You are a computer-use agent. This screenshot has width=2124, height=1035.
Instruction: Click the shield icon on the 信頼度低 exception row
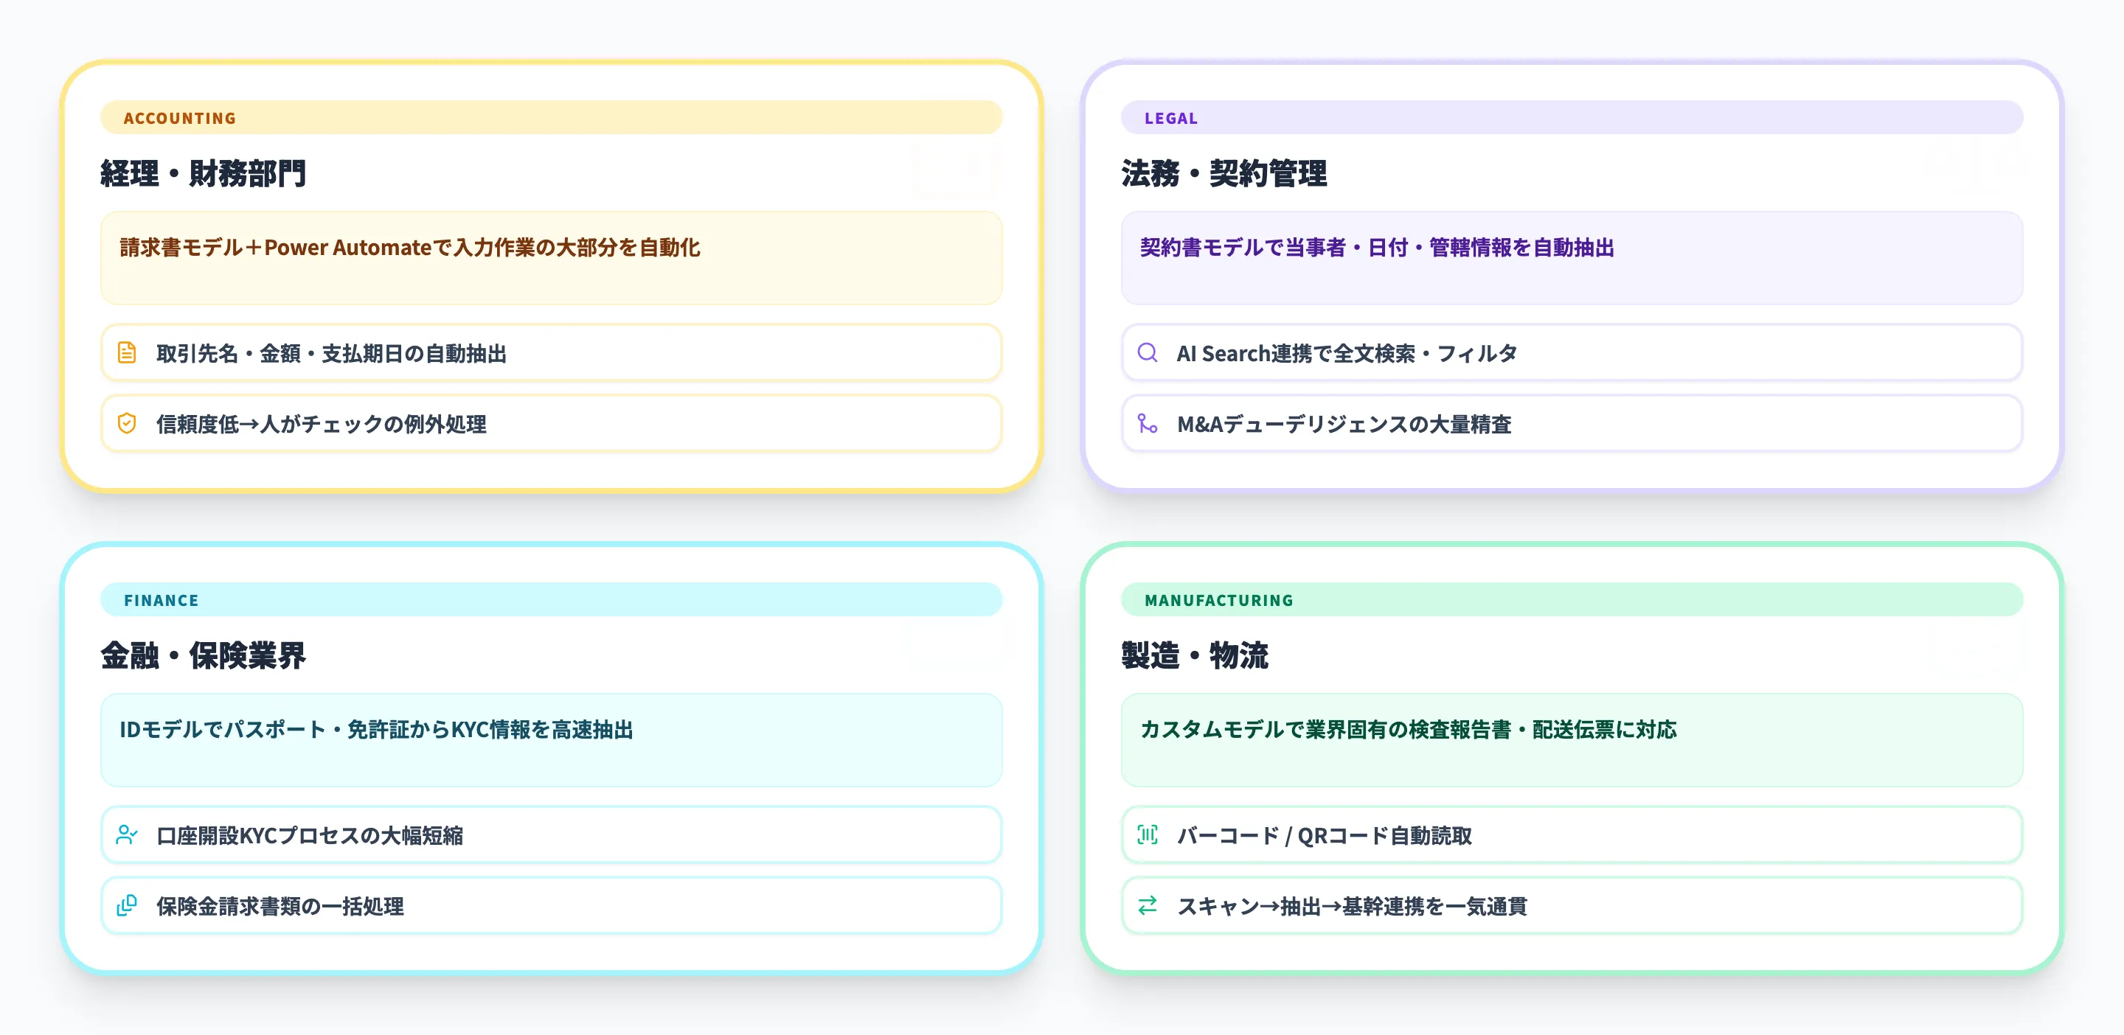pyautogui.click(x=125, y=424)
